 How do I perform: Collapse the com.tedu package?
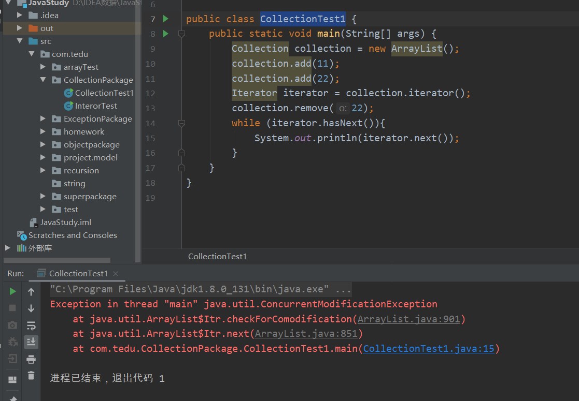pyautogui.click(x=32, y=54)
